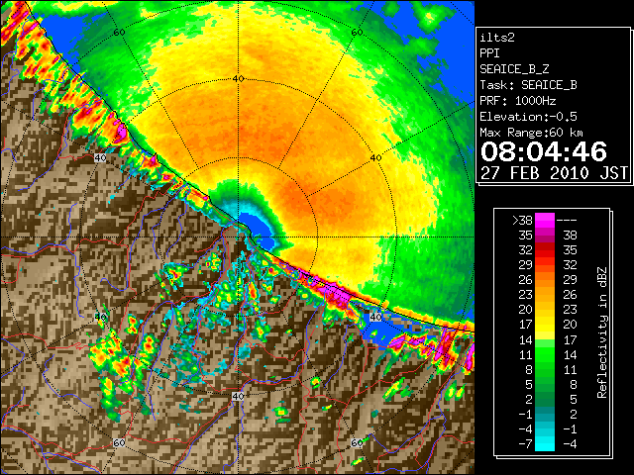Select the 'Elevation:-0.5' value
This screenshot has height=475, width=634.
click(x=528, y=117)
